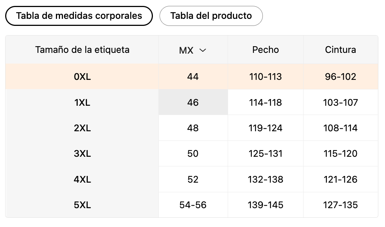385x227 pixels.
Task: Open the Tabla del producto tab
Action: [x=211, y=16]
